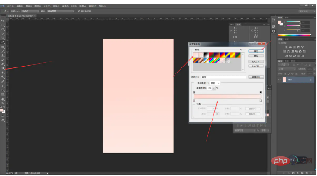Open gradient presets gear menu

(x=241, y=49)
